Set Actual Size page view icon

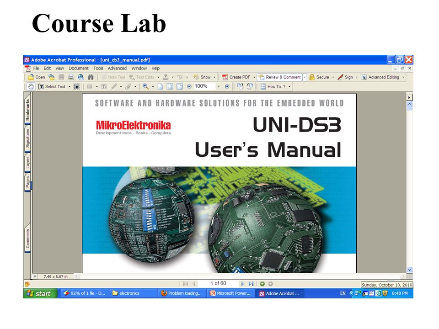pyautogui.click(x=160, y=87)
